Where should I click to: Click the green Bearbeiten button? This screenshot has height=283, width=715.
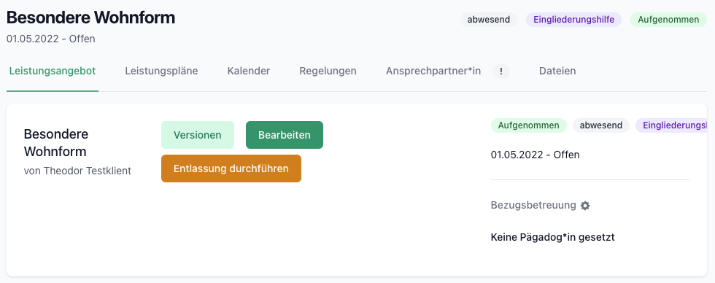pos(284,135)
